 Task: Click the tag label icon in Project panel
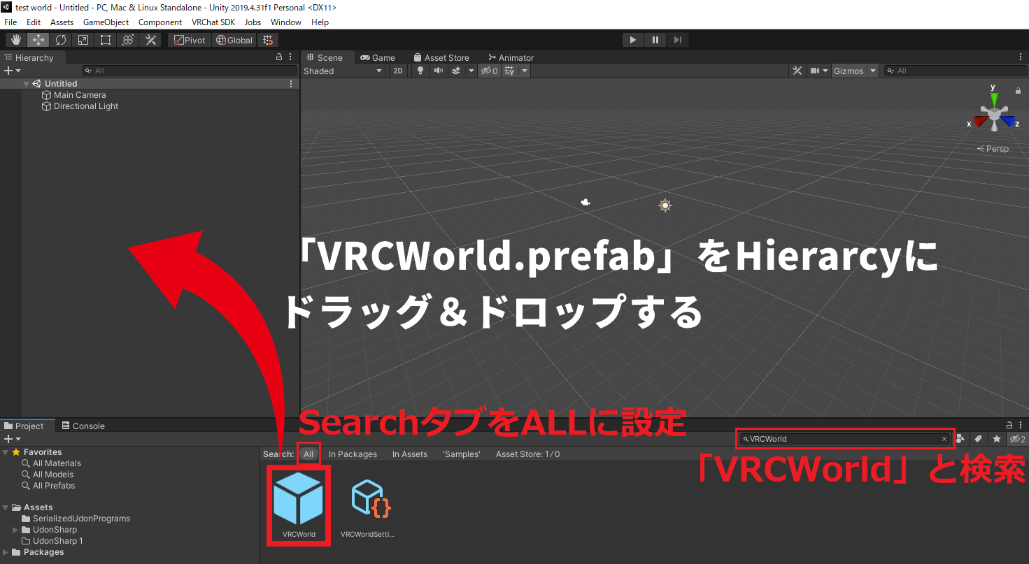tap(979, 439)
